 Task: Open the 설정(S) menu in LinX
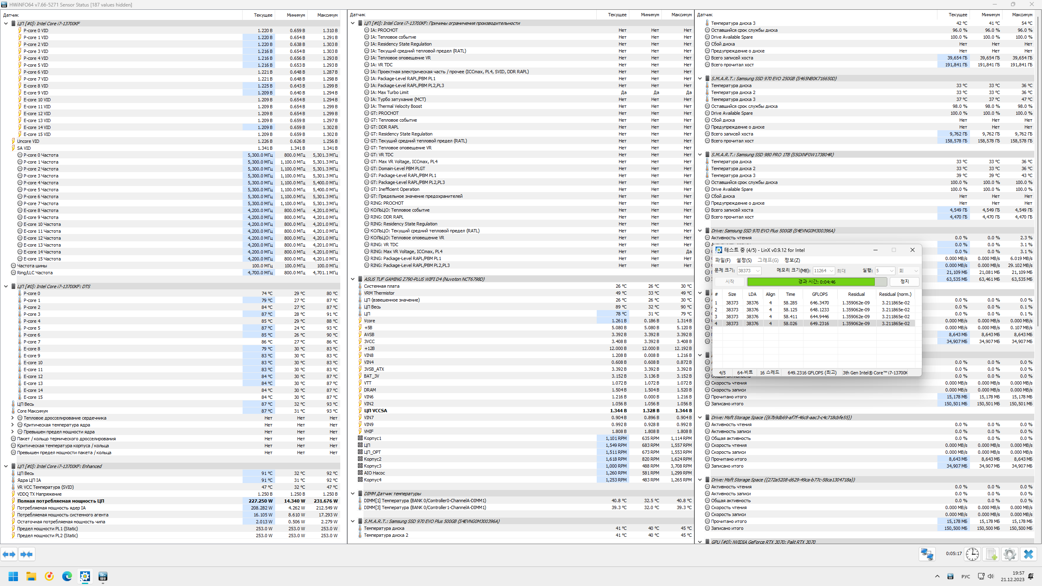pyautogui.click(x=744, y=260)
